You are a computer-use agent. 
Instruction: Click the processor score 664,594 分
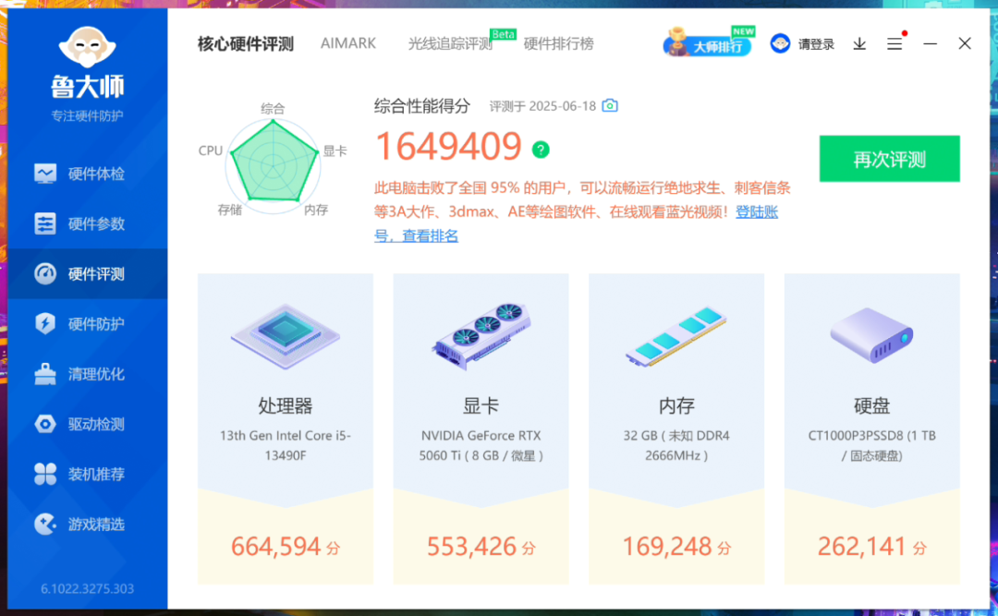pyautogui.click(x=286, y=547)
